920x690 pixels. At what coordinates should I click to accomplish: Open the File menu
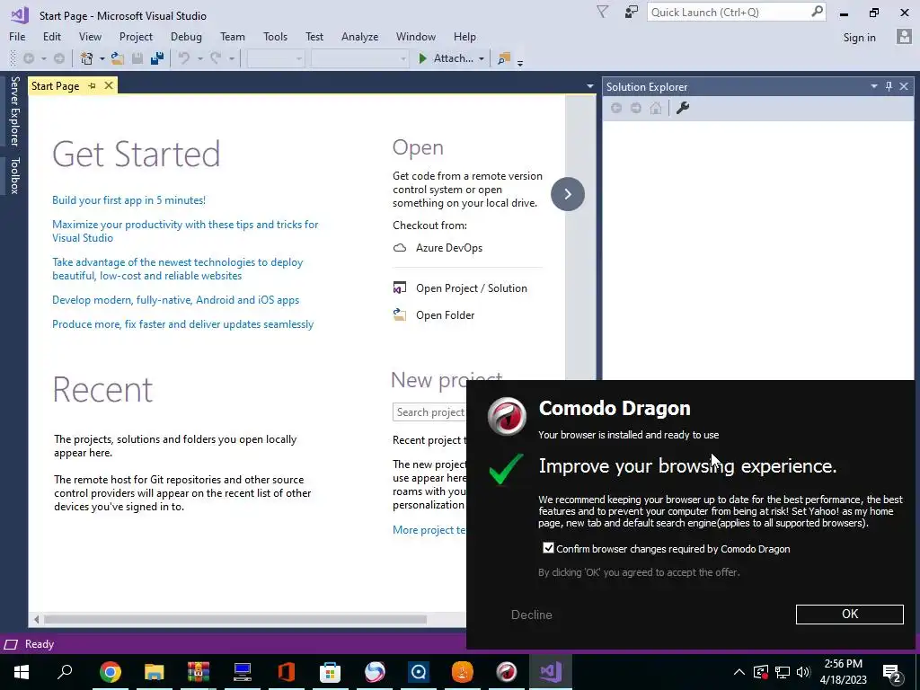[x=17, y=36]
